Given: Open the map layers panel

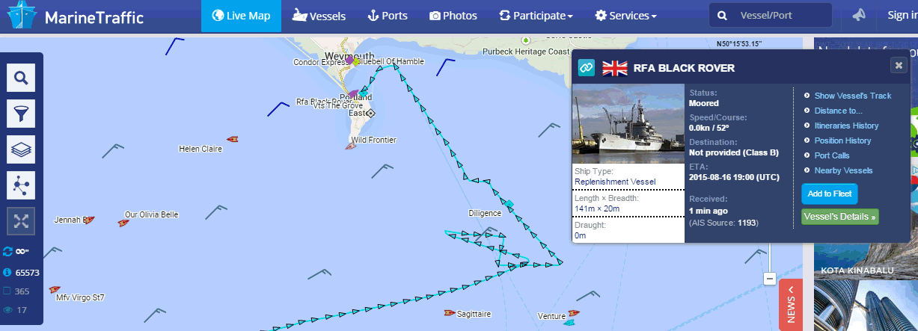Looking at the screenshot, I should [x=21, y=149].
